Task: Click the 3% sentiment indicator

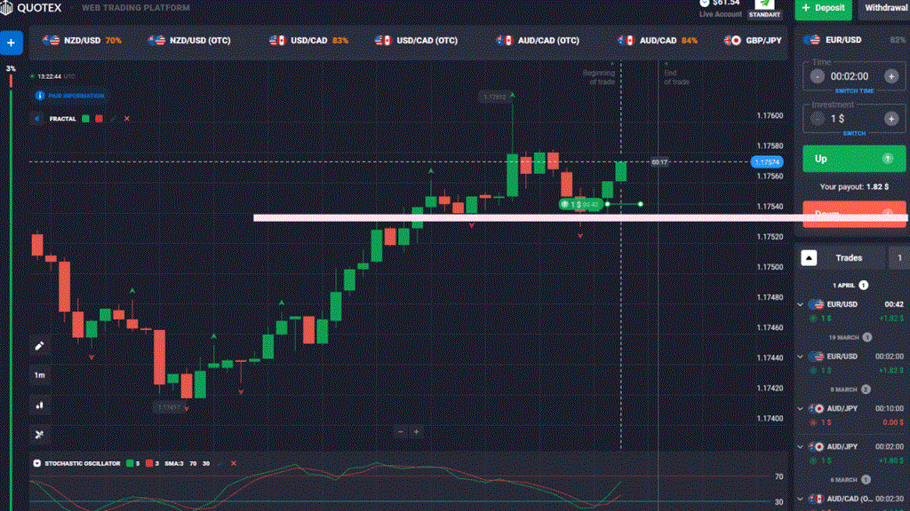Action: 11,69
